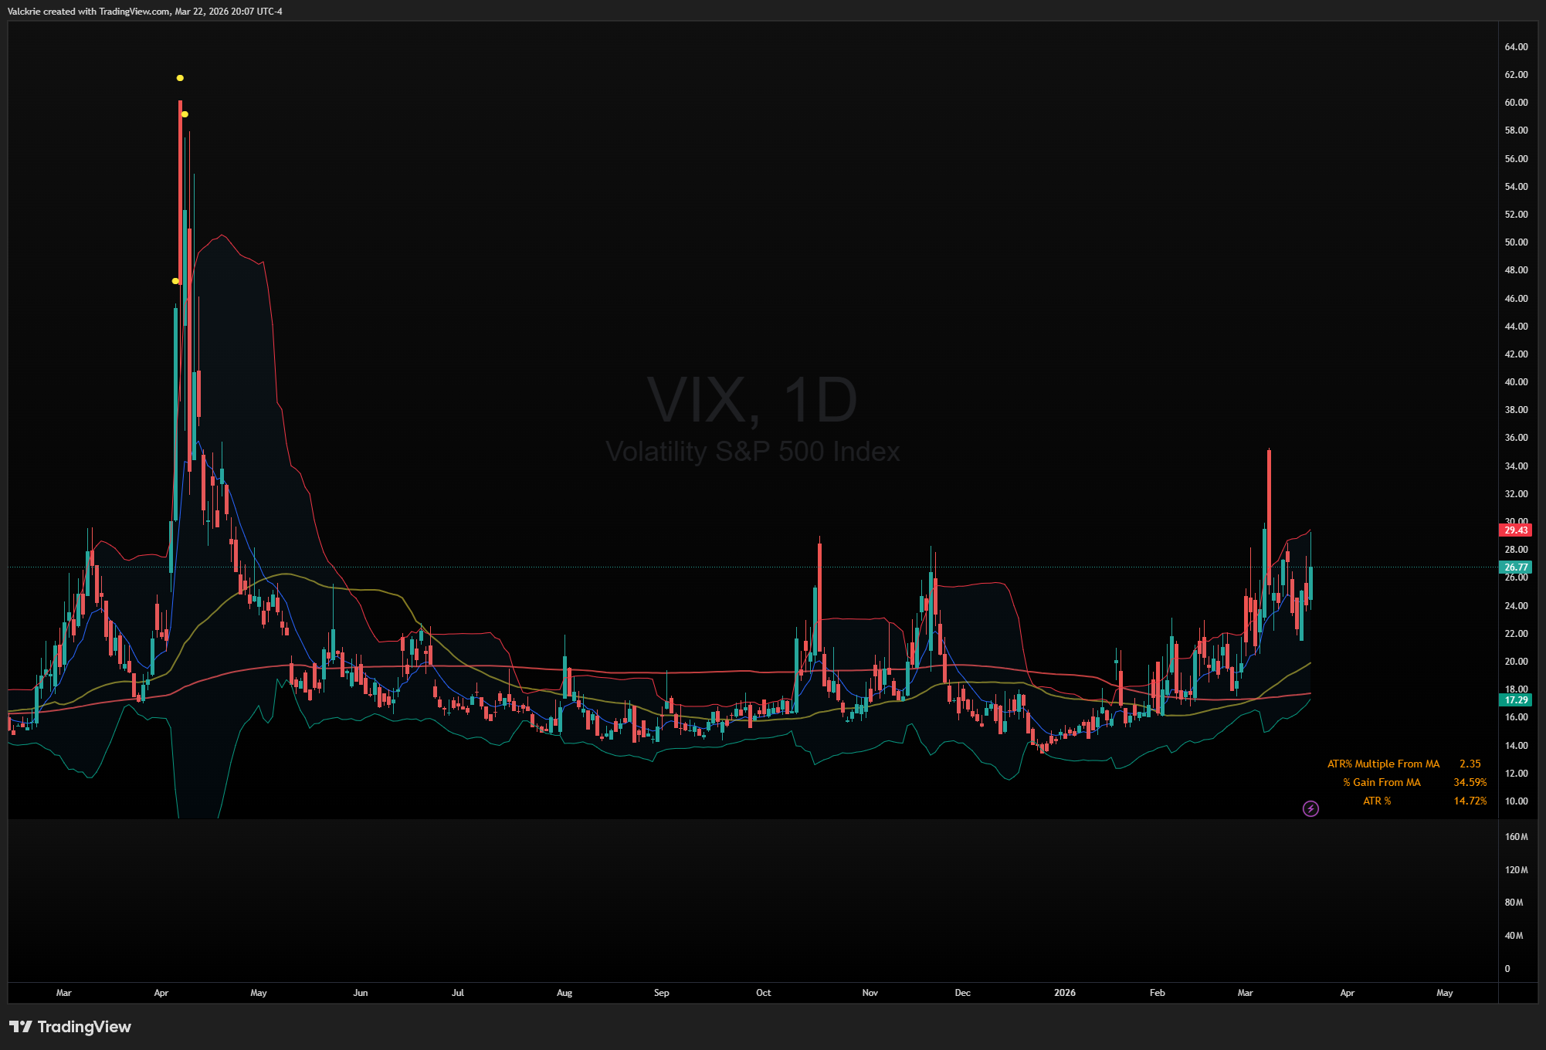Viewport: 1546px width, 1050px height.
Task: Click the topmost yellow dot above April spike
Action: (x=180, y=78)
